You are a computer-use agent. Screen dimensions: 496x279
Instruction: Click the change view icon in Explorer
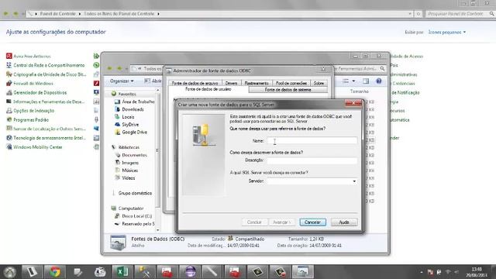point(346,81)
